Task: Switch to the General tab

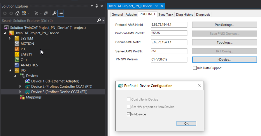Action: tap(117, 15)
